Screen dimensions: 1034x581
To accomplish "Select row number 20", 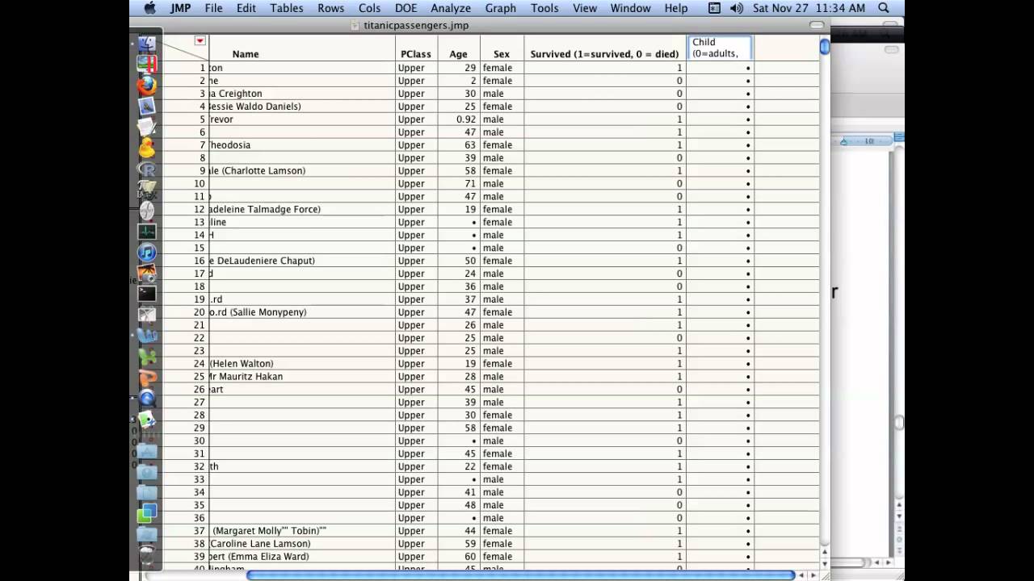I will coord(200,312).
